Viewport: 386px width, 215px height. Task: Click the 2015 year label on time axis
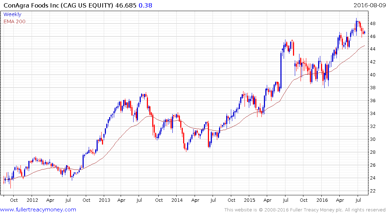pyautogui.click(x=249, y=200)
